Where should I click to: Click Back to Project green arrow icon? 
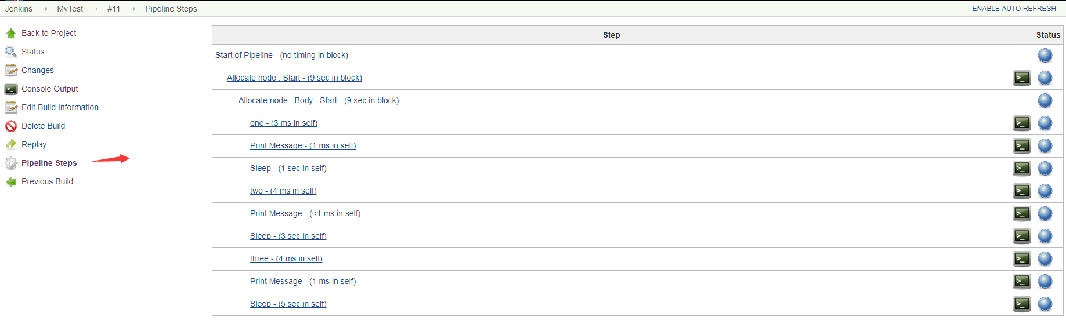[x=11, y=34]
